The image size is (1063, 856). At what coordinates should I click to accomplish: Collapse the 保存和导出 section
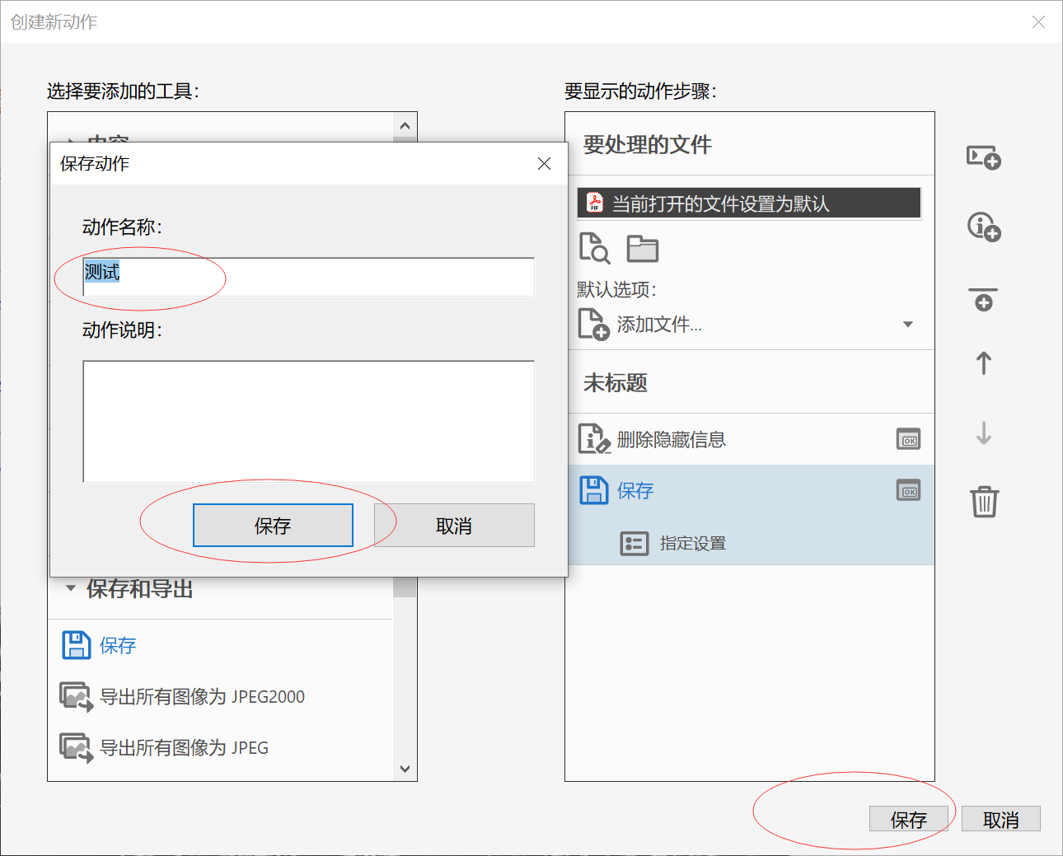click(x=71, y=588)
